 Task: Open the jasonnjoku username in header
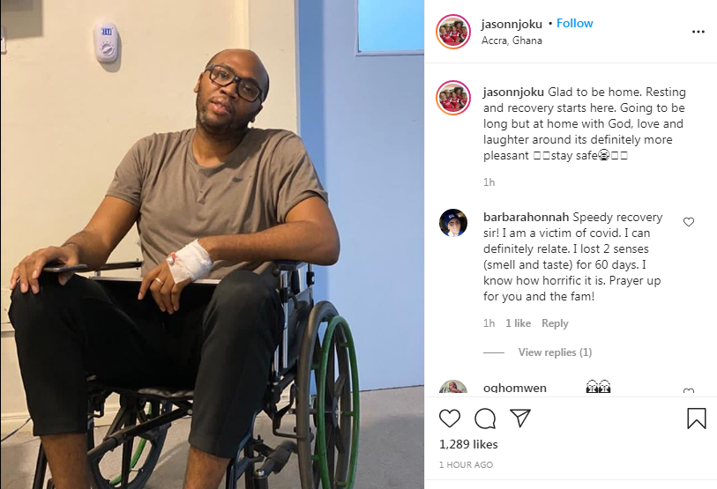(512, 24)
